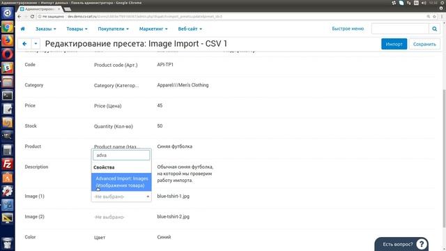Screen dimensions: 446x251
Task: Click the volume icon in system tray
Action: tap(424, 3)
